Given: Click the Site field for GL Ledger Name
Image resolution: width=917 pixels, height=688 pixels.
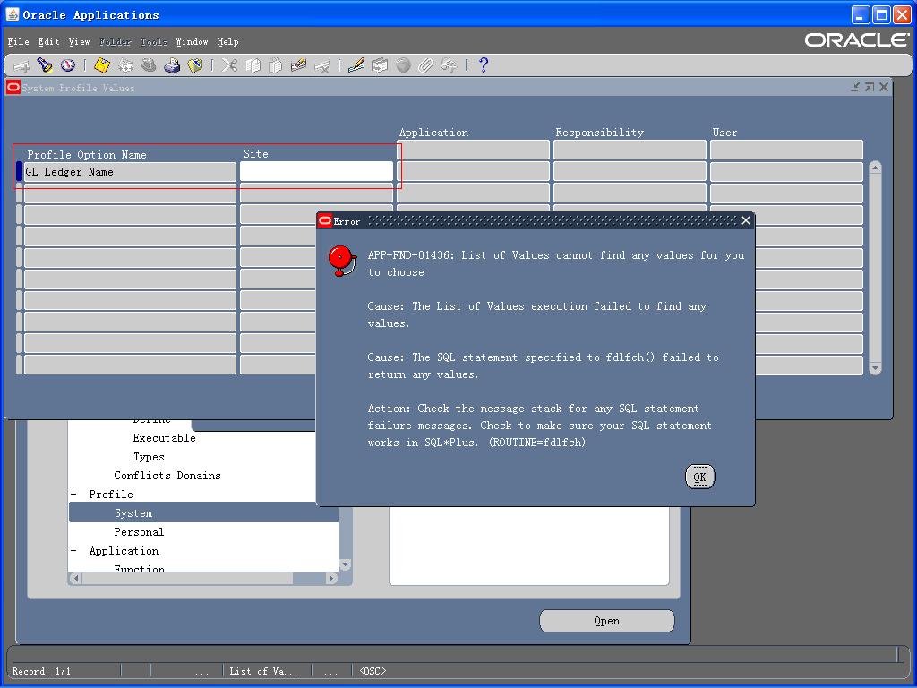Looking at the screenshot, I should pyautogui.click(x=316, y=172).
